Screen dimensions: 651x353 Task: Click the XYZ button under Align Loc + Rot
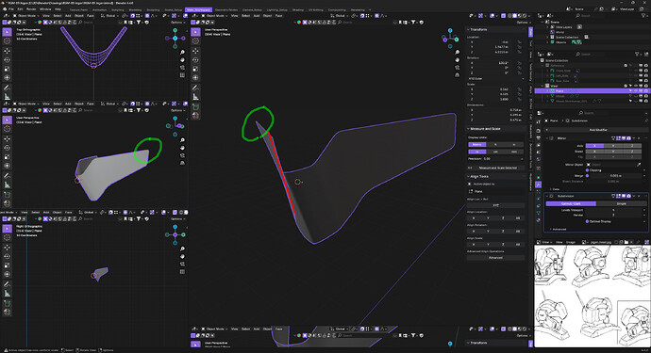[x=495, y=205]
